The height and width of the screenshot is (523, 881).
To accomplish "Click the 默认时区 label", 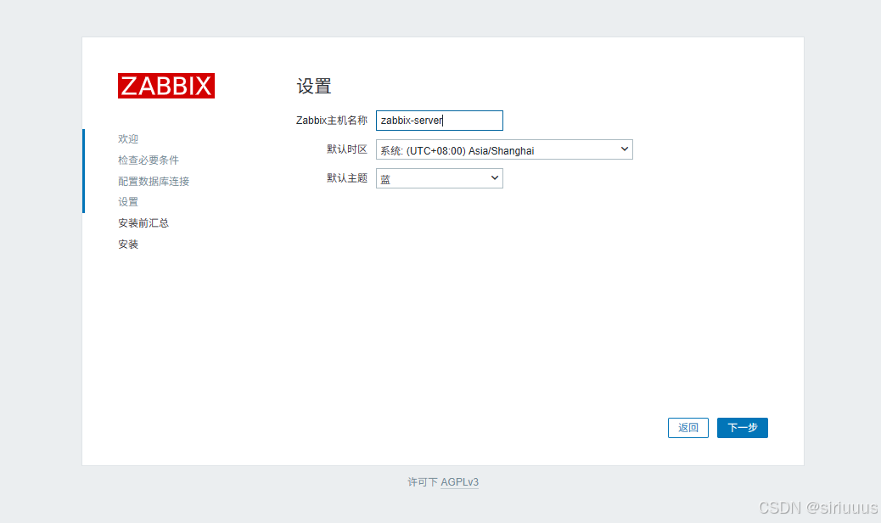I will [x=346, y=149].
